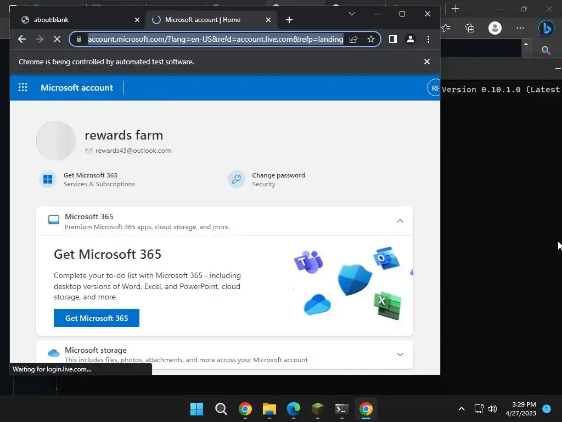Click the lock icon in address bar

(79, 39)
